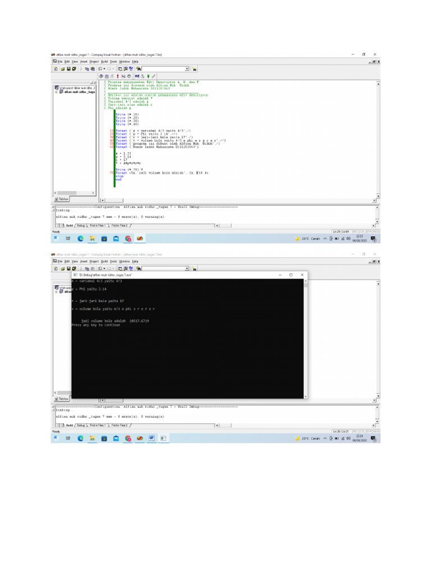Select Workspace root node in code-editor screenshot
Image resolution: width=431 pixels, height=575 pixels.
(x=75, y=88)
